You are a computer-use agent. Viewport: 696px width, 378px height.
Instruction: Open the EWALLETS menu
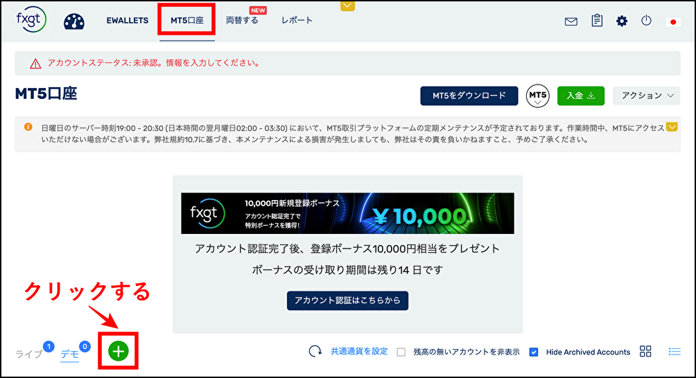128,20
